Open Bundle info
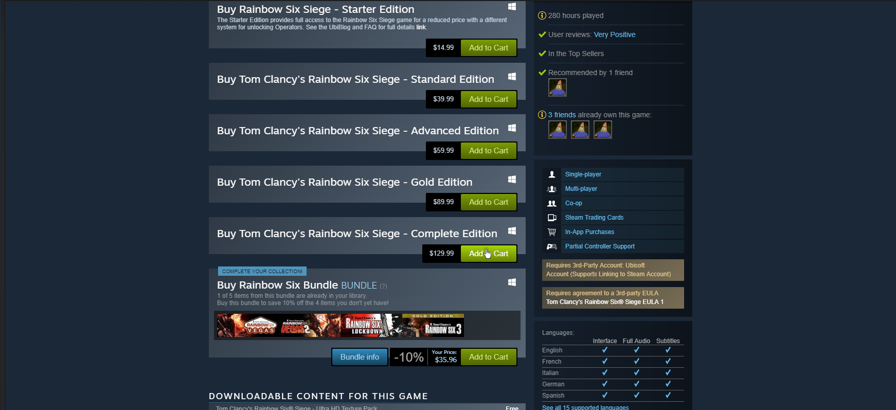896x410 pixels. tap(360, 357)
